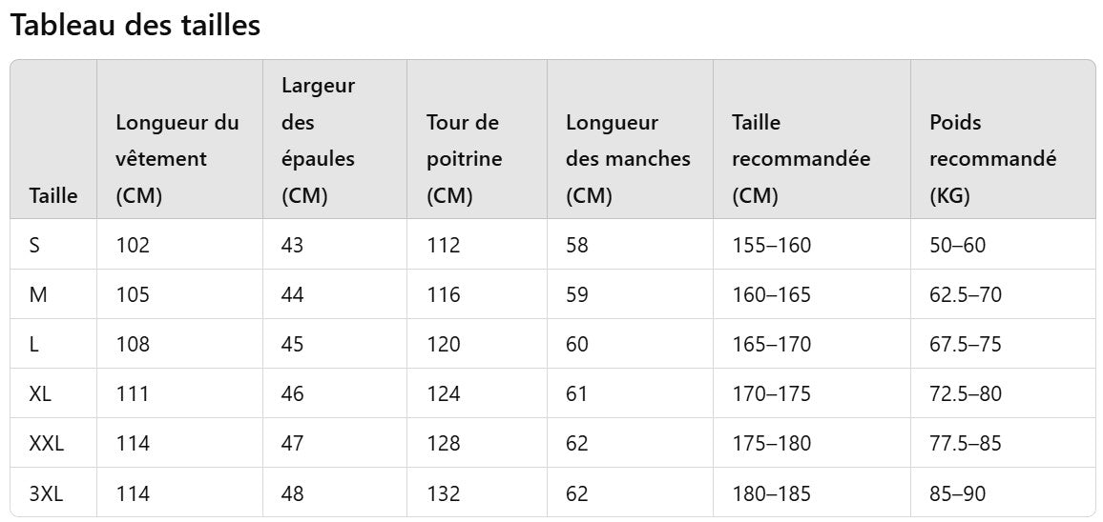Select the "Taille recommandée (CM)" header

point(801,159)
